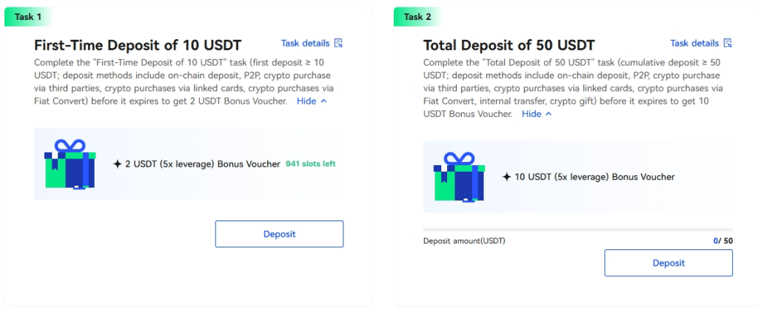Click the Task 1 details document icon
This screenshot has height=313, width=758.
point(338,44)
